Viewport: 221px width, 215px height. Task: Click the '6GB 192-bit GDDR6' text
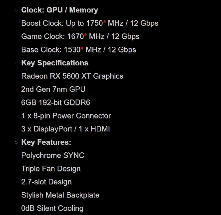click(x=55, y=102)
